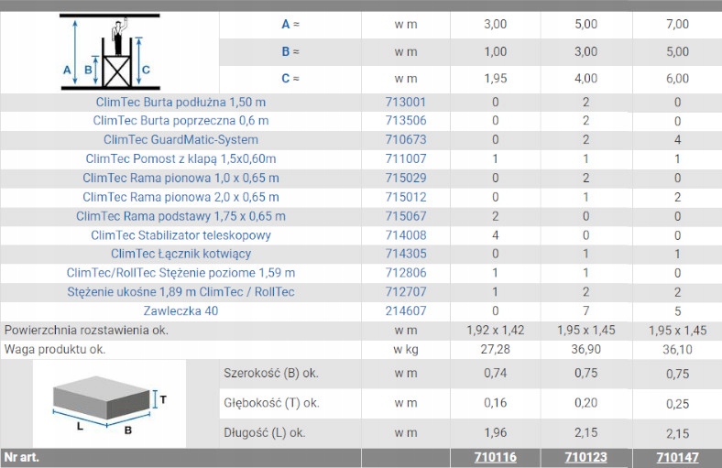Select the weight value 36,10
Screen dimensions: 722x468
pyautogui.click(x=677, y=350)
